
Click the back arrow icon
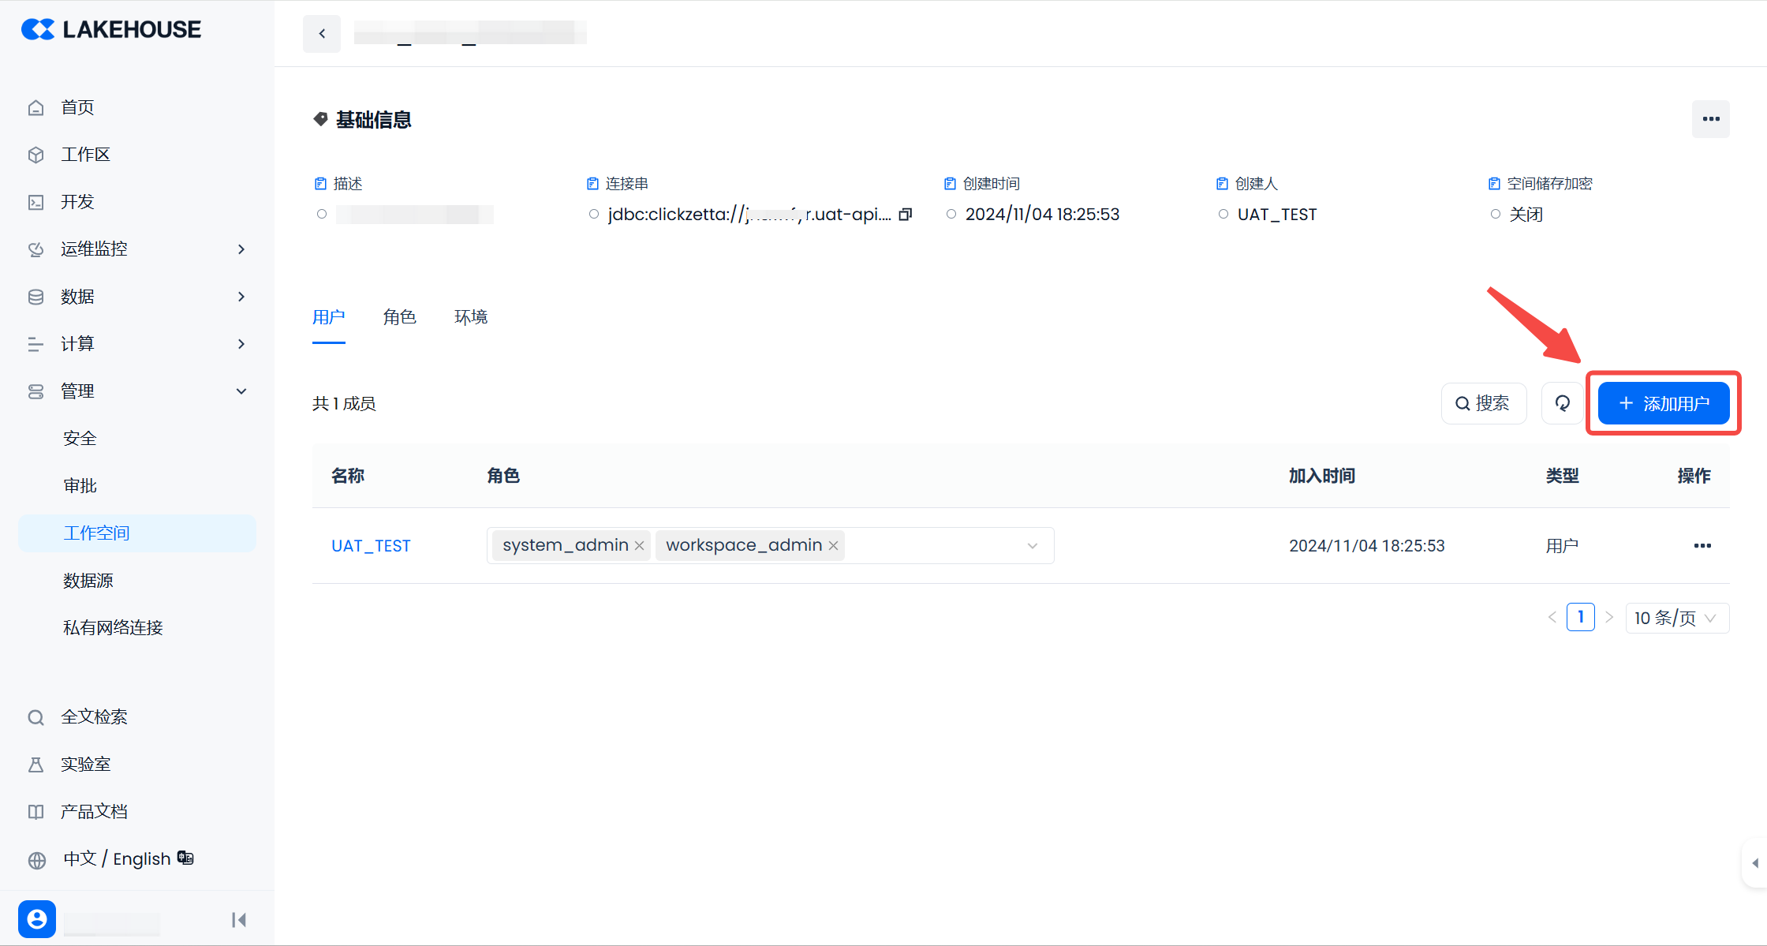pyautogui.click(x=322, y=33)
